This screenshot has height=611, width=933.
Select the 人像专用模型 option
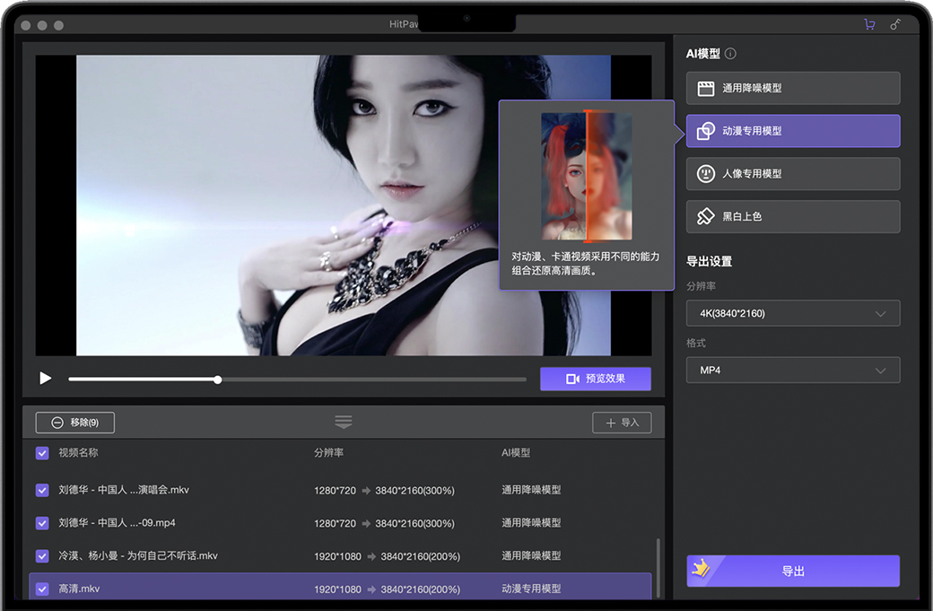tap(793, 173)
